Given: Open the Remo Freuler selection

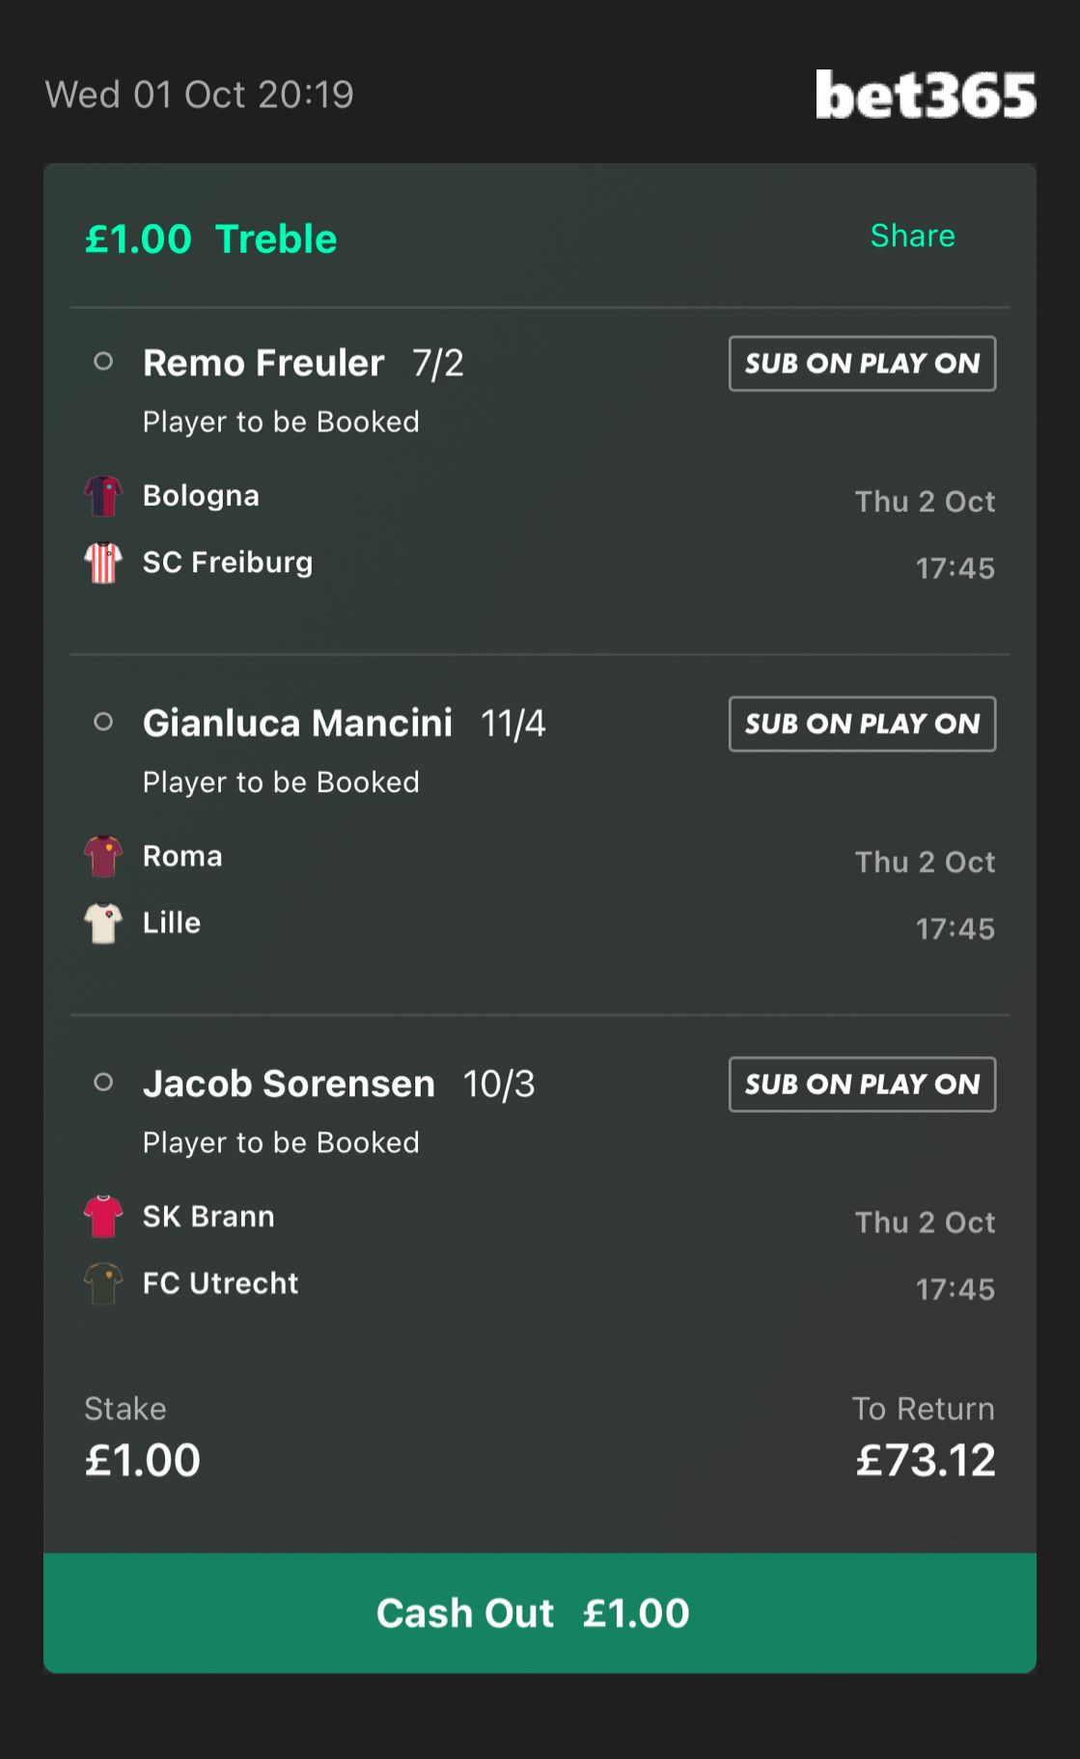Looking at the screenshot, I should [263, 364].
